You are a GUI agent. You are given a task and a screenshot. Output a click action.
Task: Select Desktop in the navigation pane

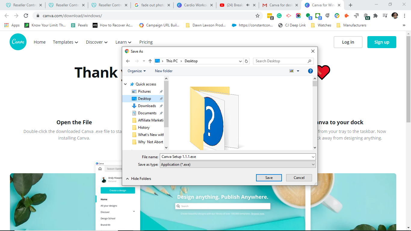tap(144, 99)
